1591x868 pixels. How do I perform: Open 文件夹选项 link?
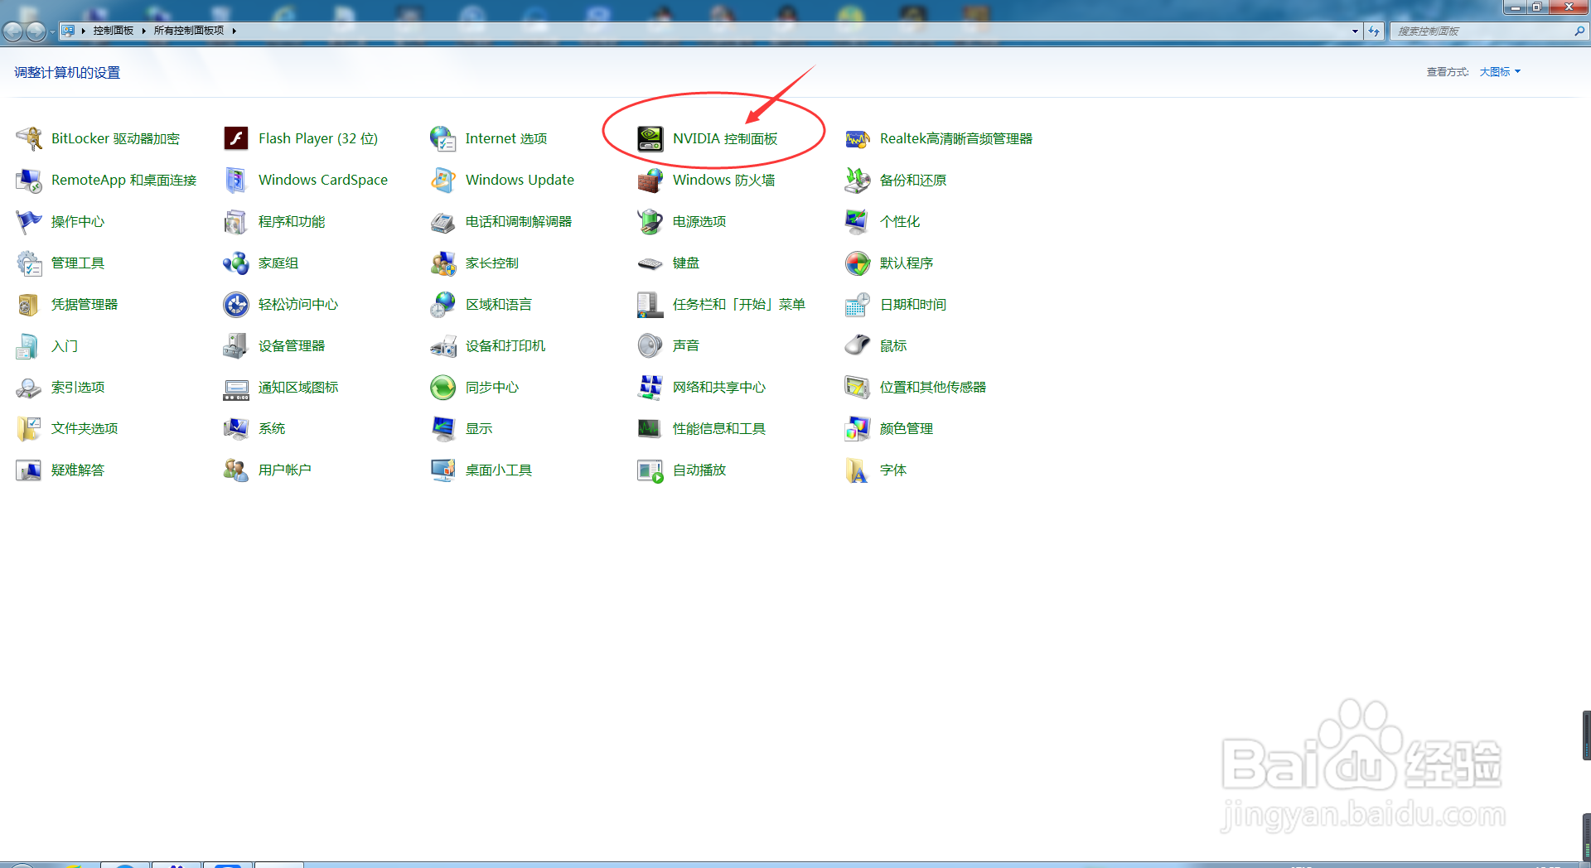tap(85, 428)
